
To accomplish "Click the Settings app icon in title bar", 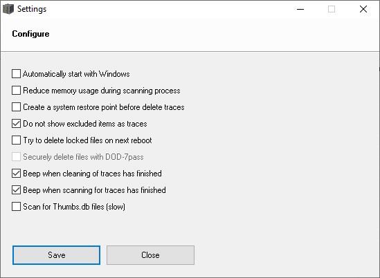I will click(x=8, y=9).
